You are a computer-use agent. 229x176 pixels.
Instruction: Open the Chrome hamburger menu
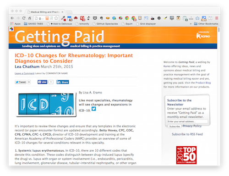(x=217, y=18)
